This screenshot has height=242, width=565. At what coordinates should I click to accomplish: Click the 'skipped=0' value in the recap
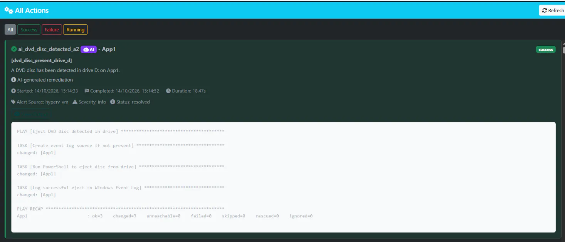pos(234,216)
